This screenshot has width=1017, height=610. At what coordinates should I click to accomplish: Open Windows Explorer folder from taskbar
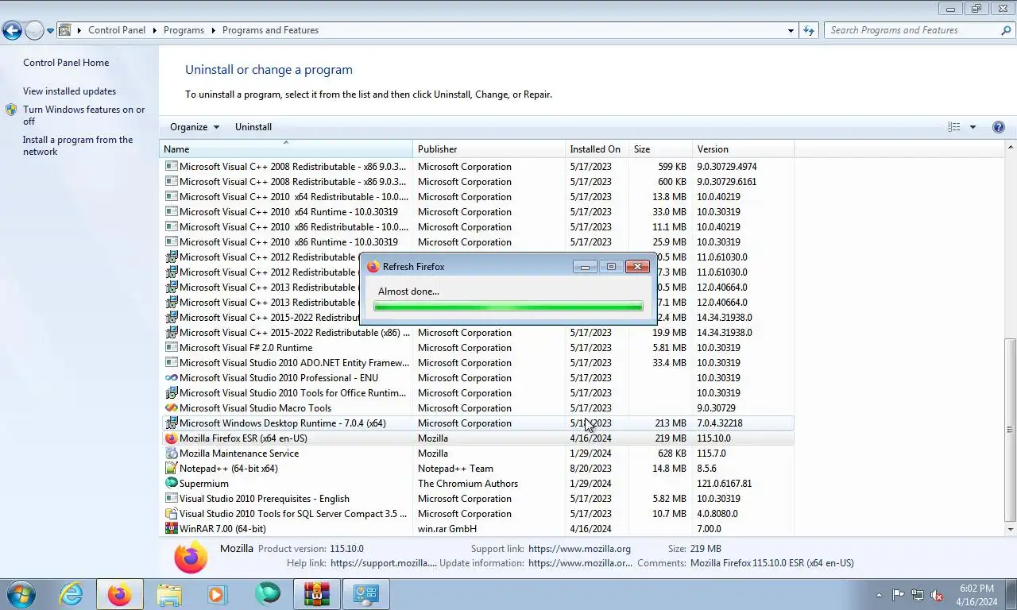click(x=169, y=594)
